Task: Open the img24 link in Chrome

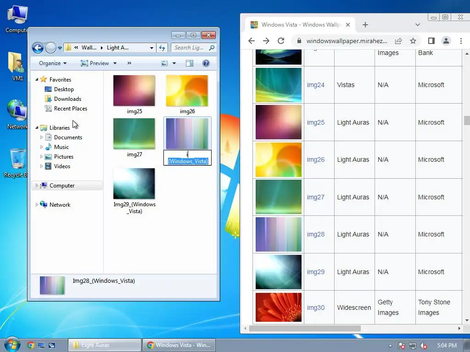Action: 316,85
